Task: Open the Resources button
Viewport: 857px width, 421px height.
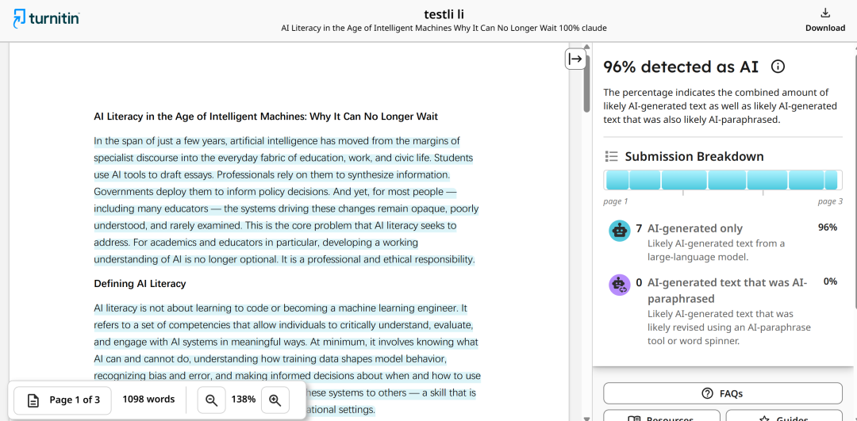Action: coord(662,416)
